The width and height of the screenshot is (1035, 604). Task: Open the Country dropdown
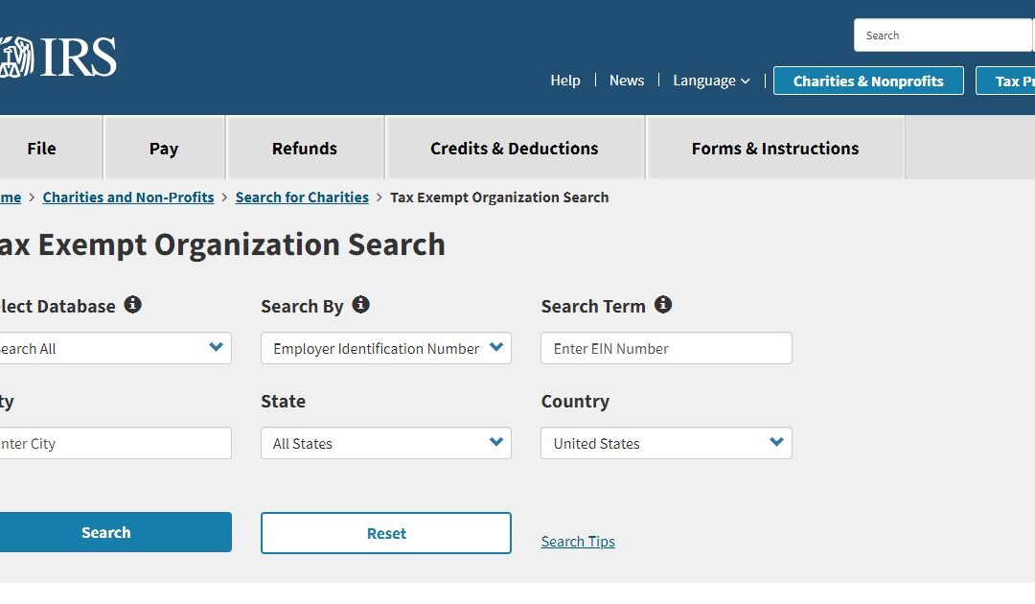[666, 443]
